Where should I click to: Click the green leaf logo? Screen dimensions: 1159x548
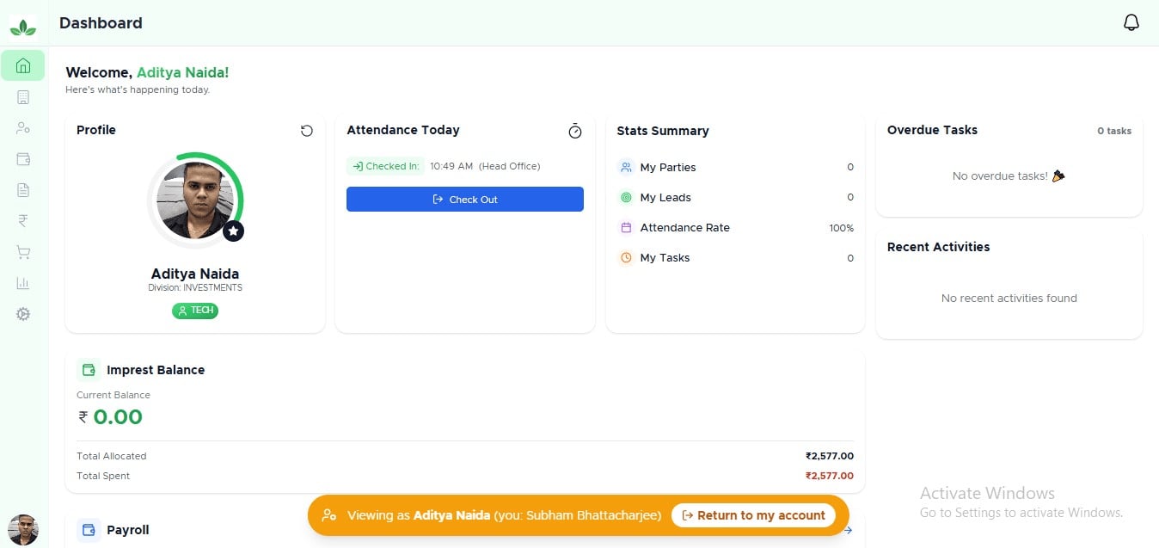pyautogui.click(x=23, y=27)
